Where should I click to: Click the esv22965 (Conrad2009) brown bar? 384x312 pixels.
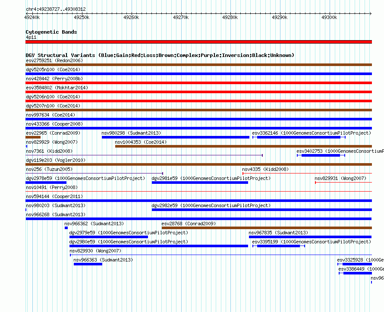click(33, 137)
